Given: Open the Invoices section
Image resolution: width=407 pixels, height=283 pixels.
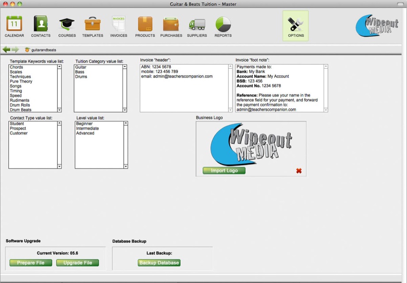Looking at the screenshot, I should tap(118, 24).
